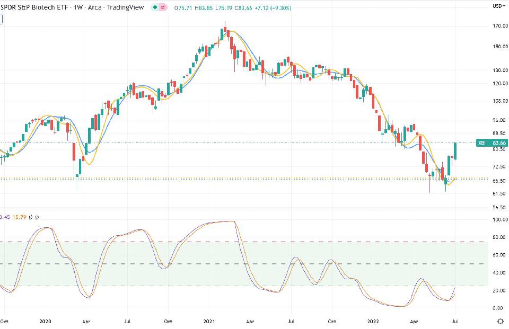
Task: Click first null symbol after indicator values
Action: click(31, 217)
